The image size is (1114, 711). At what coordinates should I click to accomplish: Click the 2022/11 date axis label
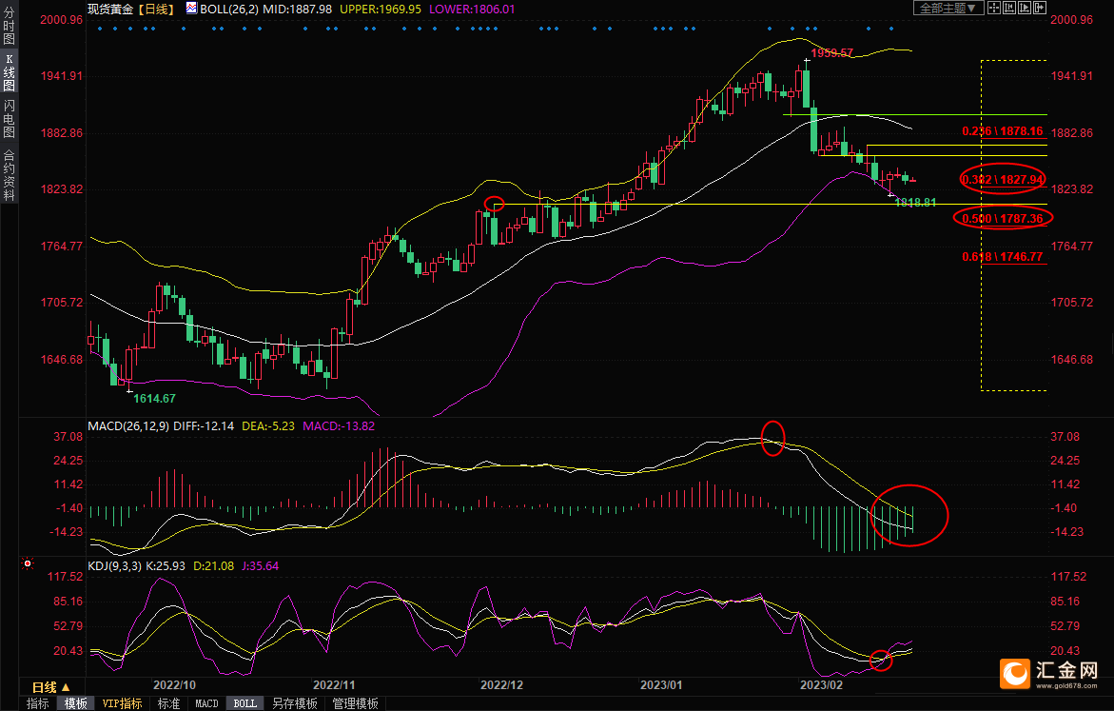pyautogui.click(x=334, y=684)
